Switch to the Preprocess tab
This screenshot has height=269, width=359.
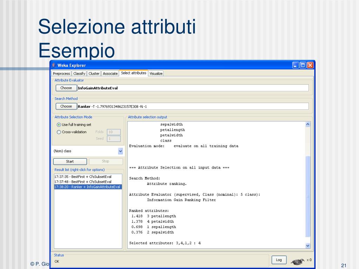[61, 74]
